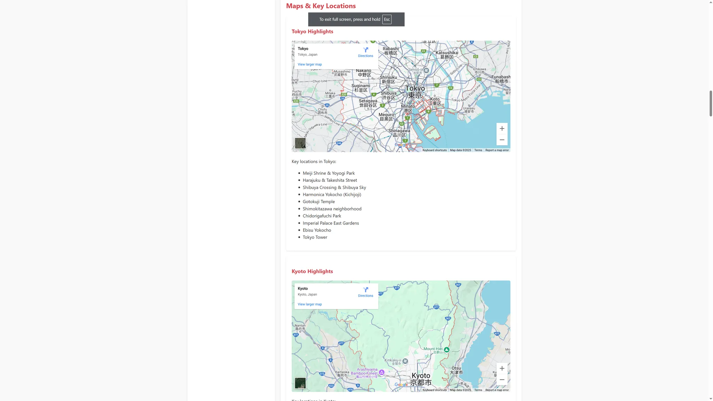This screenshot has width=713, height=401.
Task: Zoom in on the Kyoto map
Action: point(502,368)
